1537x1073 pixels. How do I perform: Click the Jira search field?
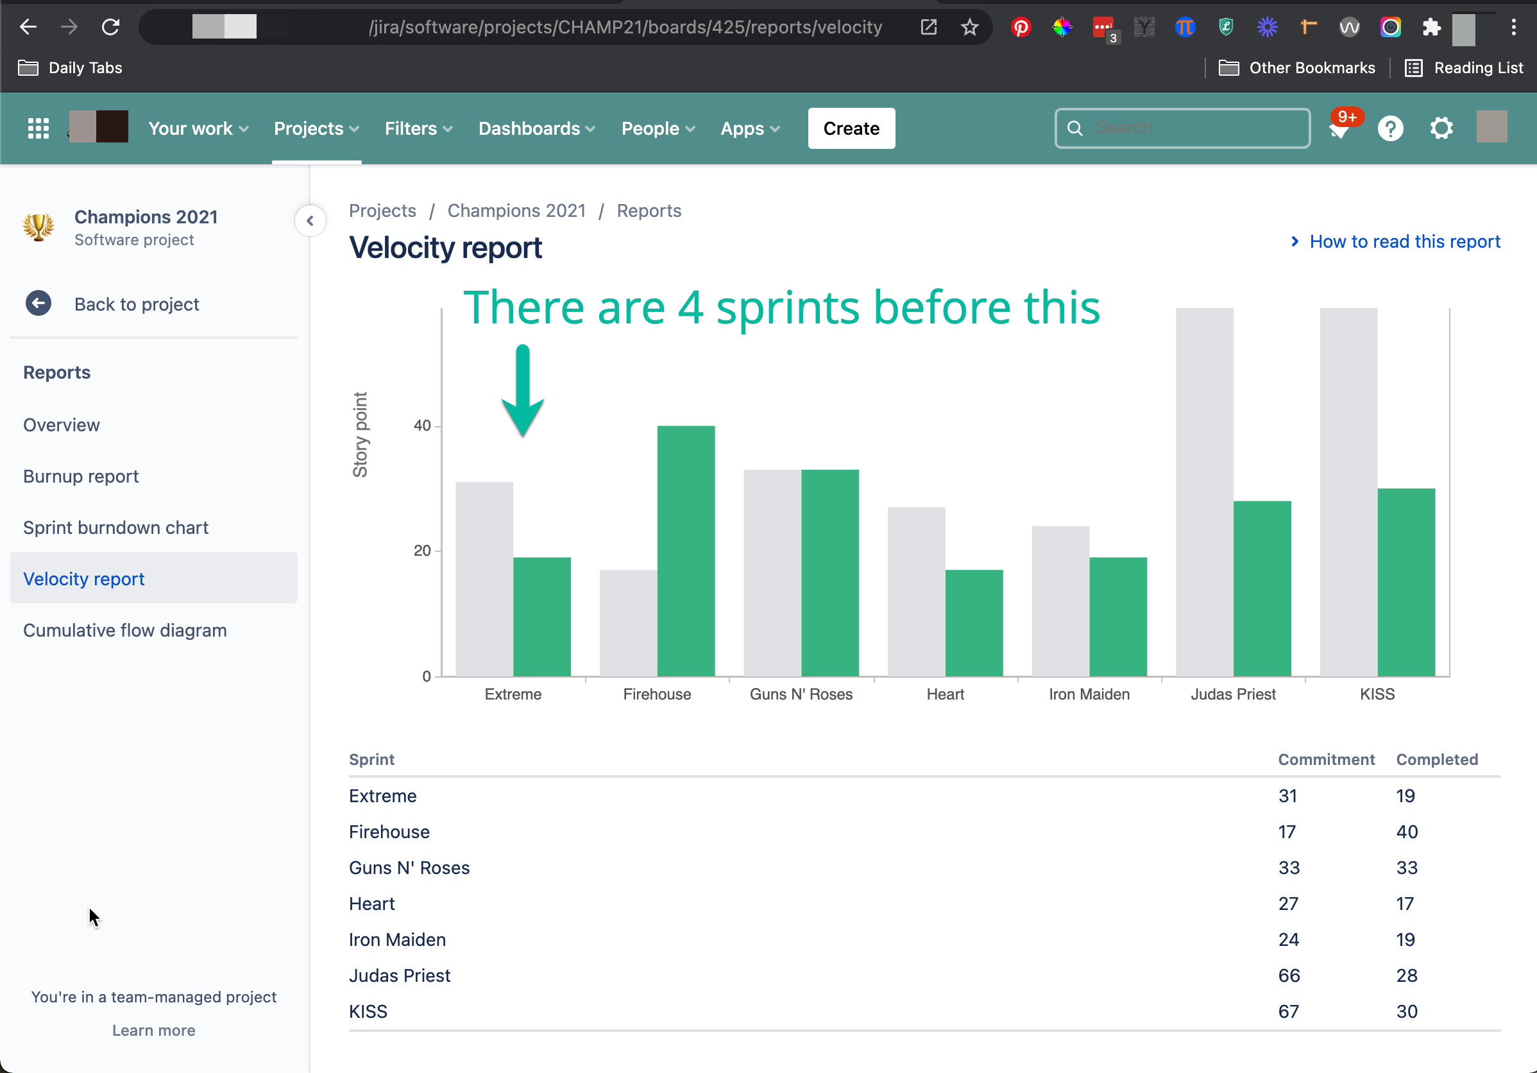pyautogui.click(x=1182, y=128)
